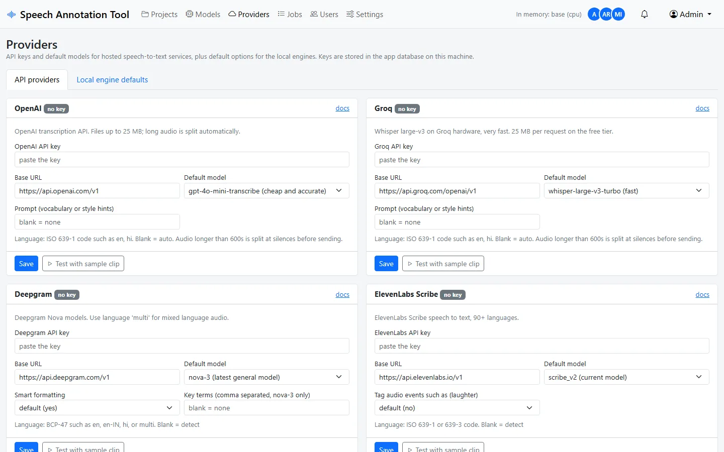
Task: Open the notifications bell
Action: (x=645, y=14)
